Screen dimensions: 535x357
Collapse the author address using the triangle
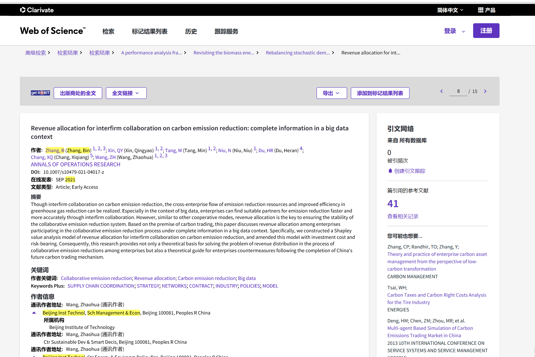click(34, 312)
